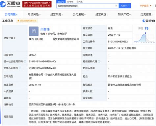156x126 pixels.
Task: Clear the search field with the X icon
Action: pyautogui.click(x=116, y=6)
